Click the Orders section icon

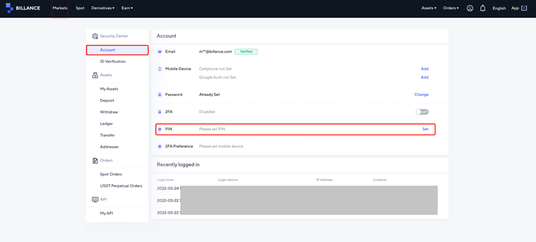pyautogui.click(x=95, y=160)
